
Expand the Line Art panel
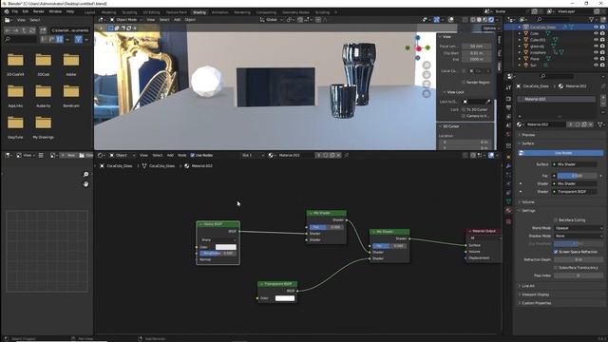coord(528,286)
